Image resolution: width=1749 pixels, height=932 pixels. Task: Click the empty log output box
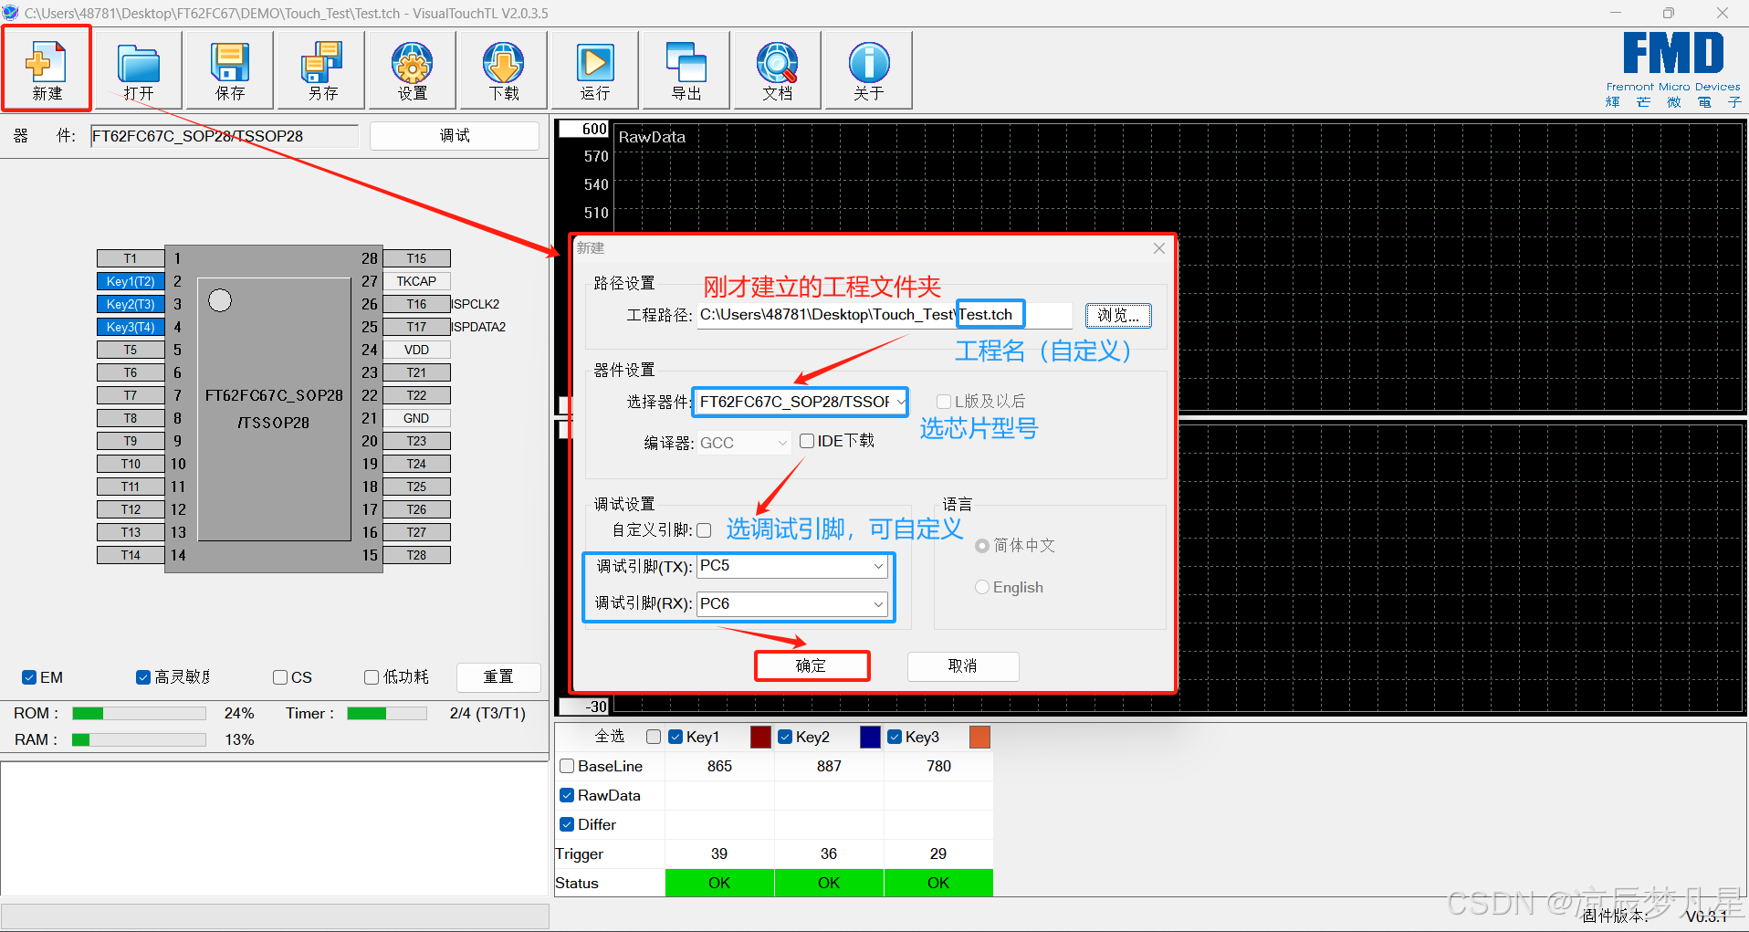(x=275, y=828)
